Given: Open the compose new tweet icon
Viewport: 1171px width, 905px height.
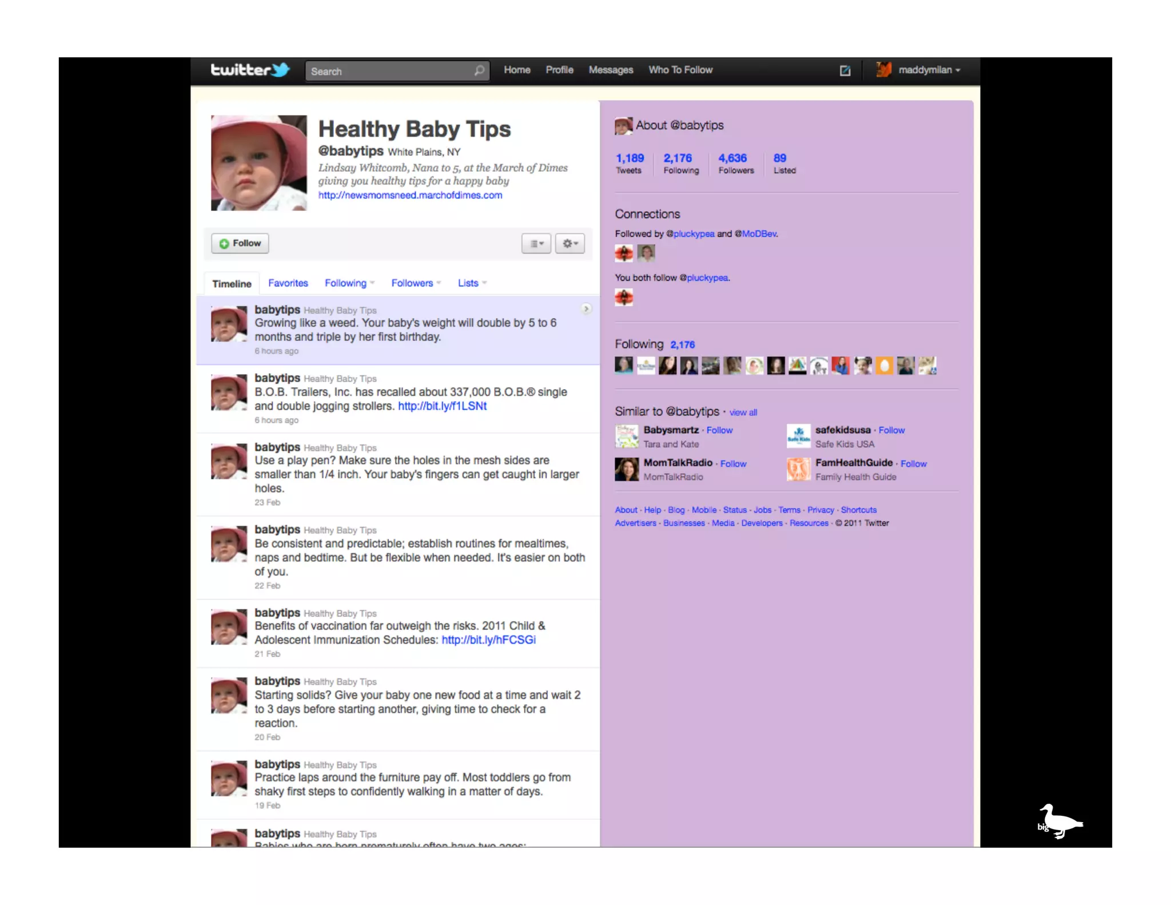Looking at the screenshot, I should click(845, 70).
